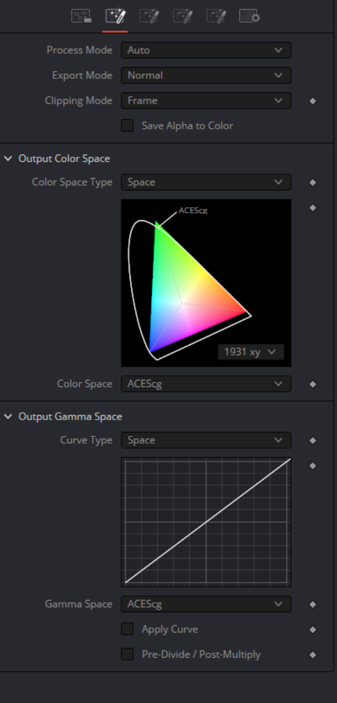Viewport: 337px width, 703px height.
Task: Collapse the Output Gamma Space section
Action: tap(8, 416)
